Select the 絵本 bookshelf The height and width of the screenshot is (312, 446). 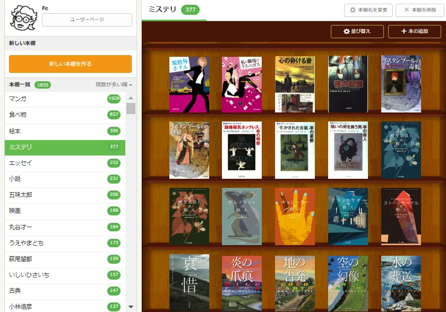65,131
